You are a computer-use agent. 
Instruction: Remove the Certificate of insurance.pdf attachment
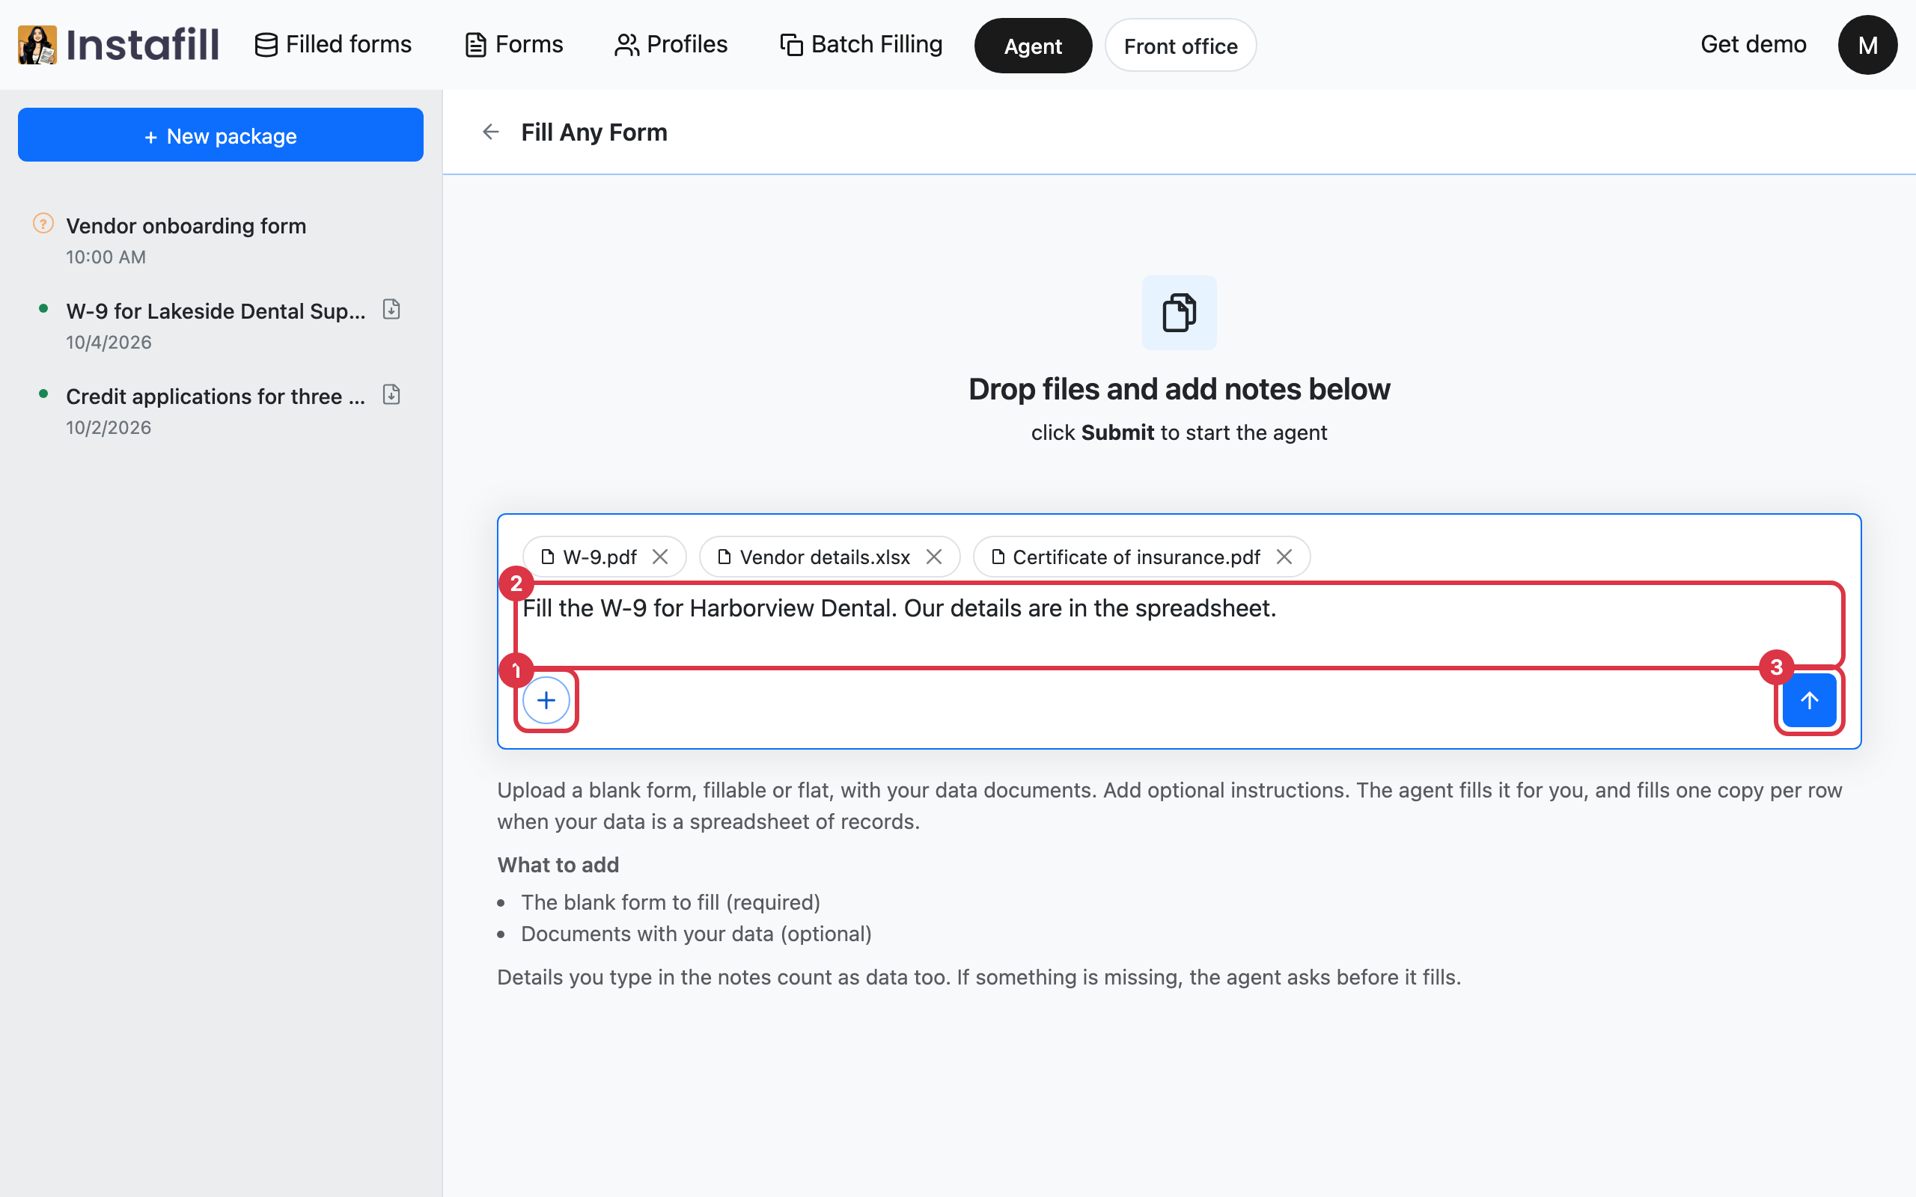[x=1284, y=557]
